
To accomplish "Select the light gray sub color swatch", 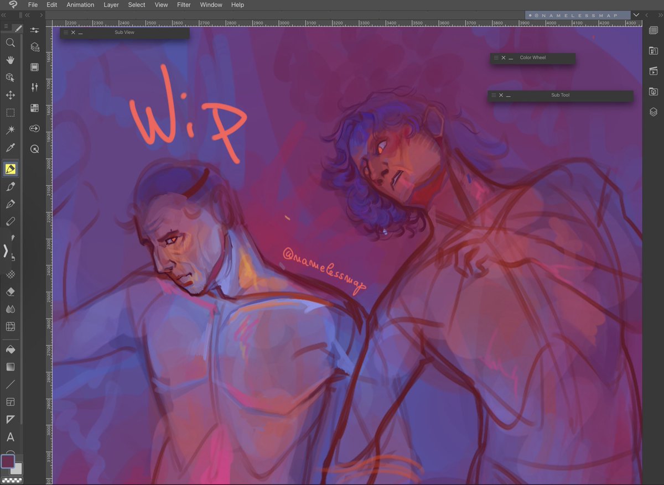I will pyautogui.click(x=17, y=469).
